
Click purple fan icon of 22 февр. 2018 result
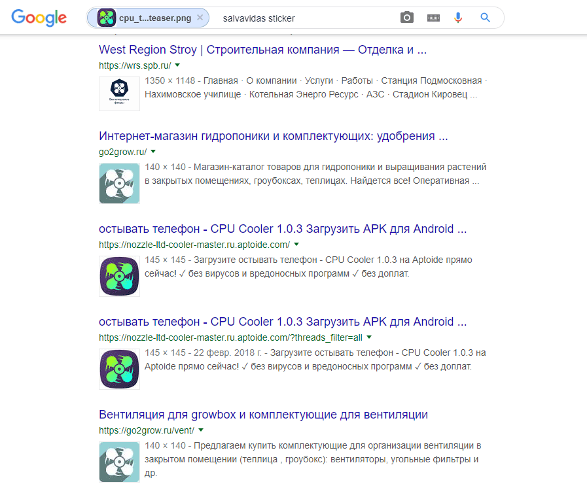tap(119, 369)
